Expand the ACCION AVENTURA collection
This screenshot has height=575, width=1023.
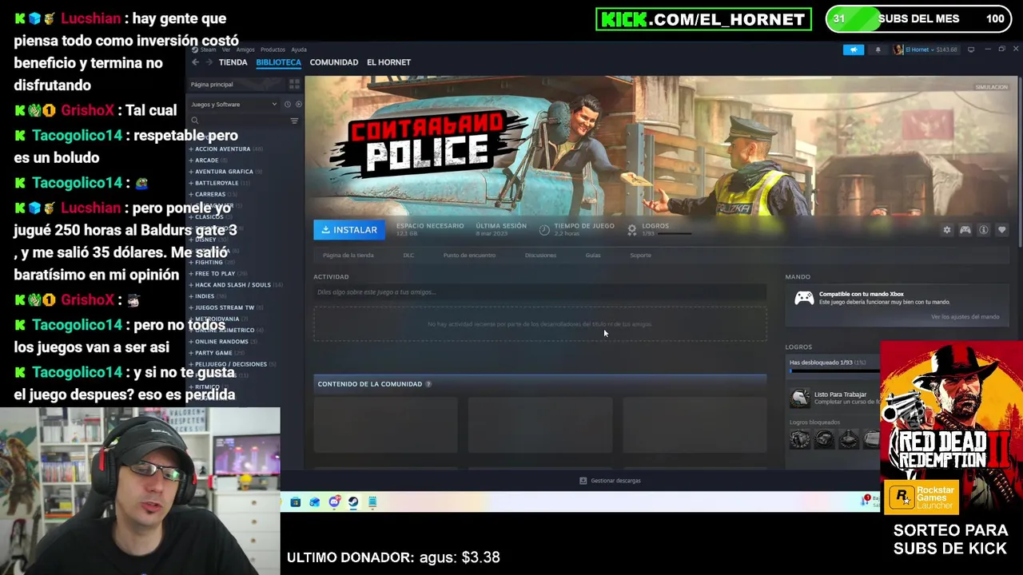[225, 149]
